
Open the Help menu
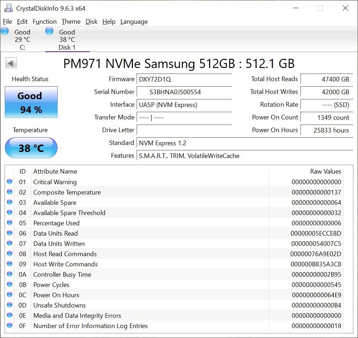(109, 22)
